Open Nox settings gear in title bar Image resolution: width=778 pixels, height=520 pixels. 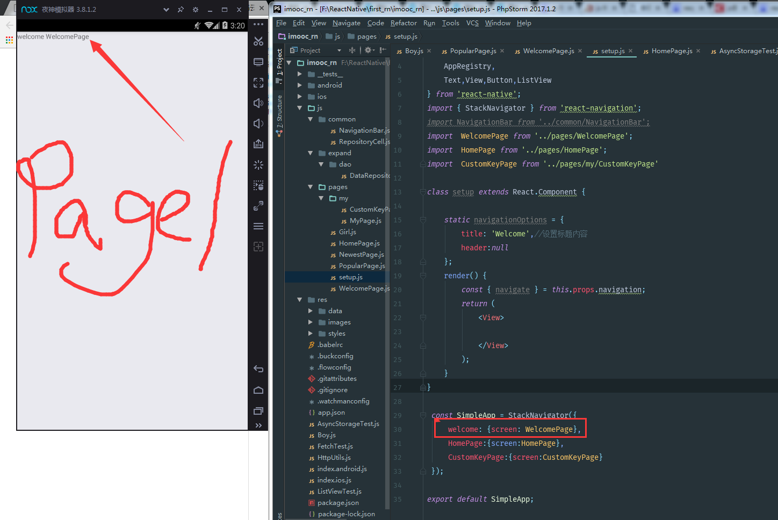(x=195, y=10)
